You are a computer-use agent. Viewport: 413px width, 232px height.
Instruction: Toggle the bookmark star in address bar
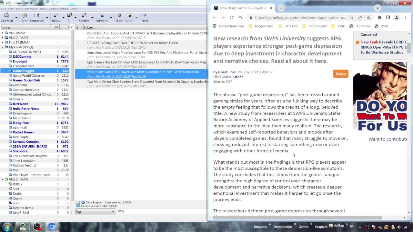[x=368, y=17]
